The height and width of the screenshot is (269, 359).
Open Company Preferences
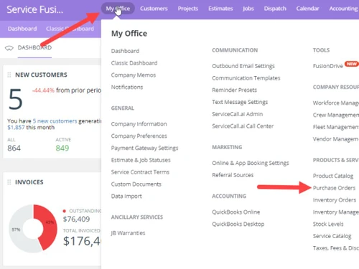139,136
